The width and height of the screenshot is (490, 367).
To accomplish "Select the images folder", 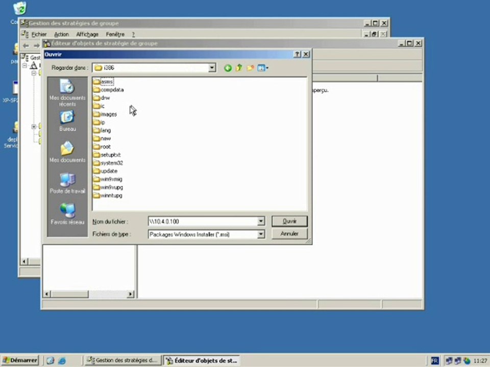I will pyautogui.click(x=105, y=114).
